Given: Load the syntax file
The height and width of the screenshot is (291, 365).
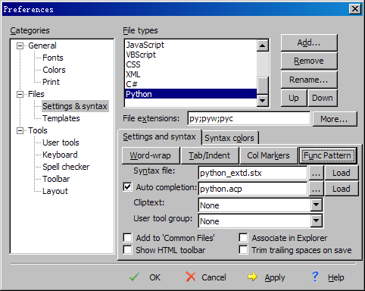Looking at the screenshot, I should (x=342, y=173).
